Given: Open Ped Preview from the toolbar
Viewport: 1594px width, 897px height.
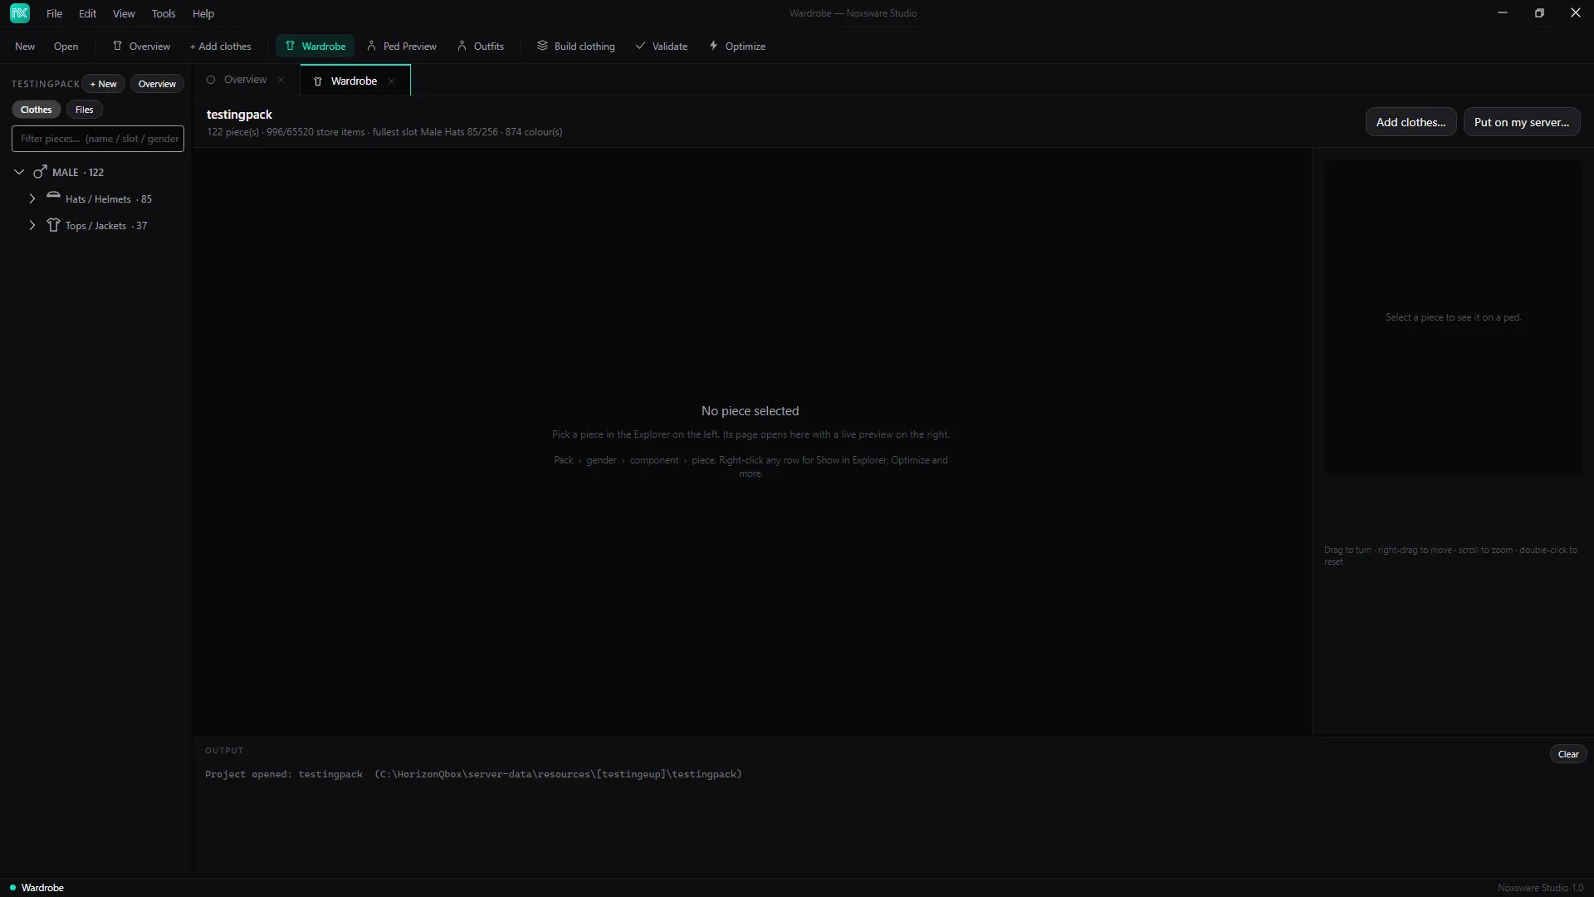Looking at the screenshot, I should coord(402,47).
